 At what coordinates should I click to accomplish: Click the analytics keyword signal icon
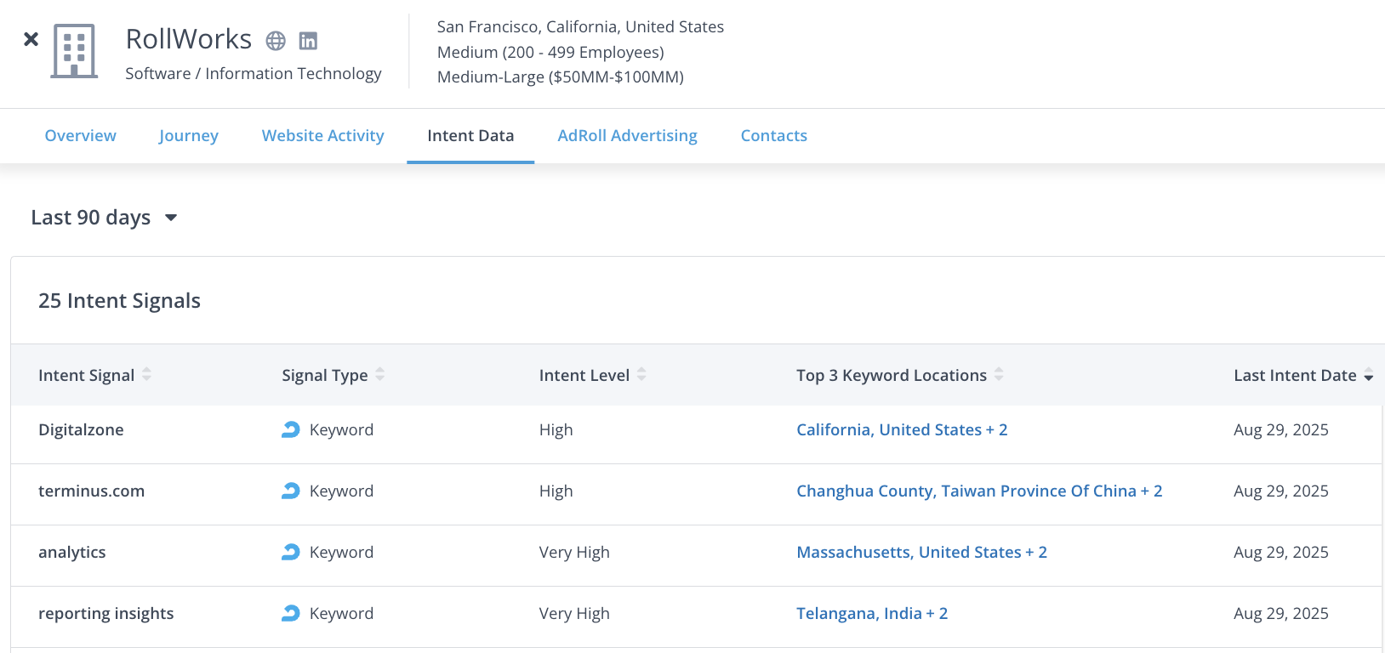coord(291,553)
